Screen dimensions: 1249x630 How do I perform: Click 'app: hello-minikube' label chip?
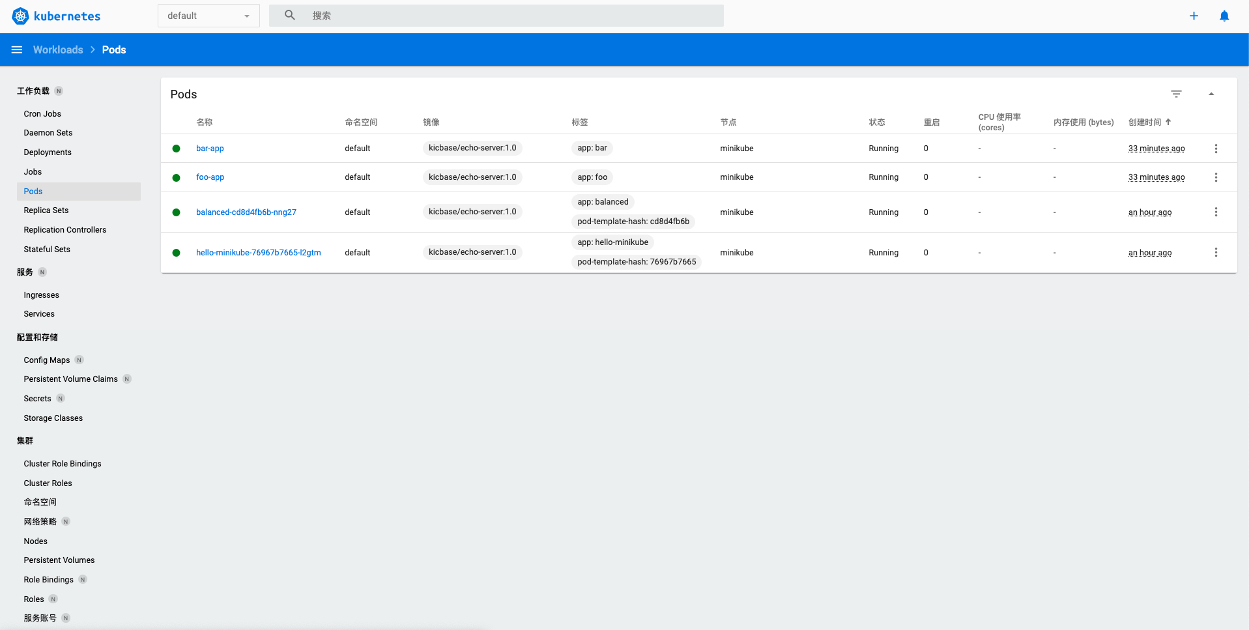tap(612, 242)
